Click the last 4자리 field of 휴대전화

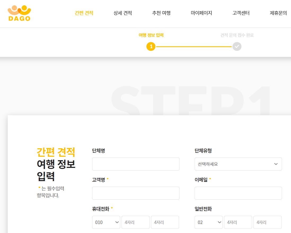click(x=165, y=222)
